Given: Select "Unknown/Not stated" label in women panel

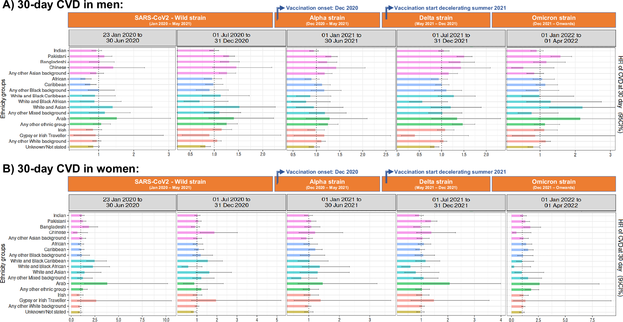Looking at the screenshot, I should [46, 312].
